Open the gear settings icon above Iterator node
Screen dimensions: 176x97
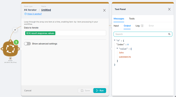15,30
